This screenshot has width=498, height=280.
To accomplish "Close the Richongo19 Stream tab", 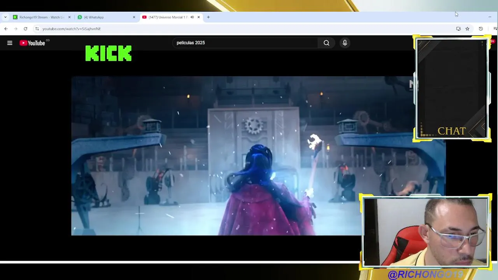I will [x=70, y=17].
